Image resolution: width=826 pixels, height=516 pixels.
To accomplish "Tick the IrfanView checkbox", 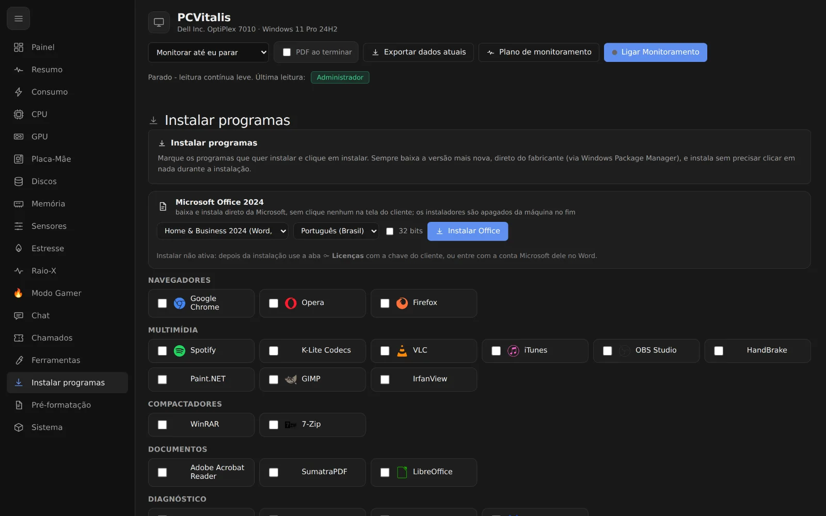I will 385,379.
